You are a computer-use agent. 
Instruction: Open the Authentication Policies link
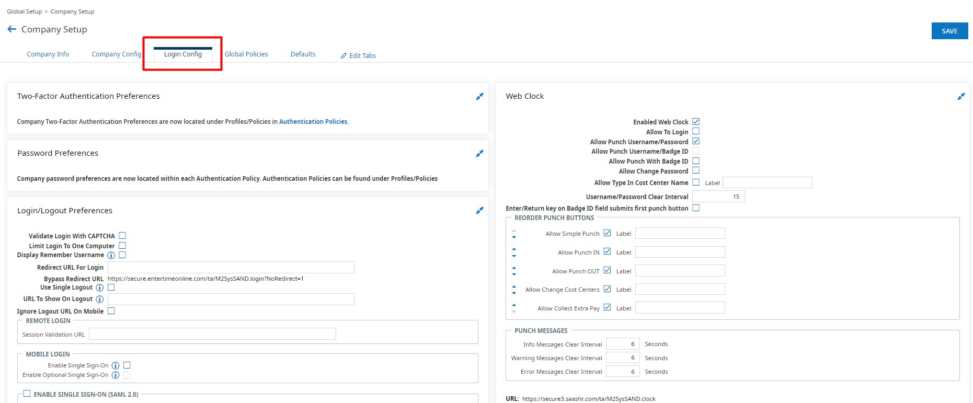[313, 122]
